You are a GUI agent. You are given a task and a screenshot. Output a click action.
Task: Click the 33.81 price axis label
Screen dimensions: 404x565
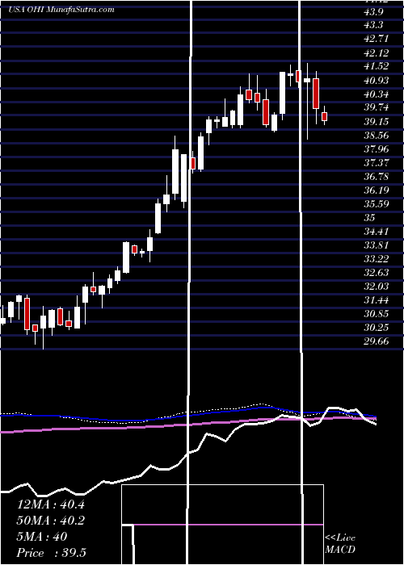click(x=377, y=245)
